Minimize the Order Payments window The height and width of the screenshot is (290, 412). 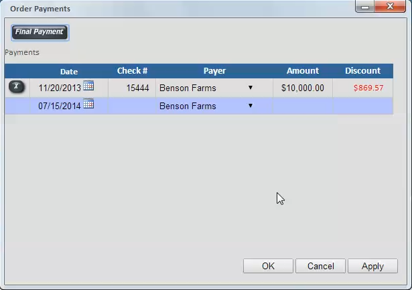tap(364, 6)
